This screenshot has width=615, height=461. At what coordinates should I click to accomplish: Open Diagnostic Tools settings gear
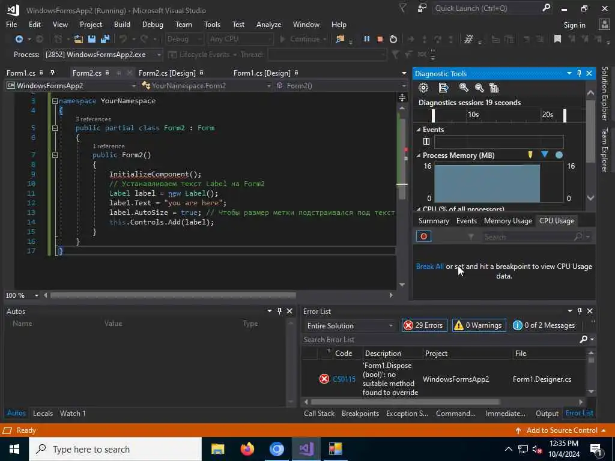[423, 88]
